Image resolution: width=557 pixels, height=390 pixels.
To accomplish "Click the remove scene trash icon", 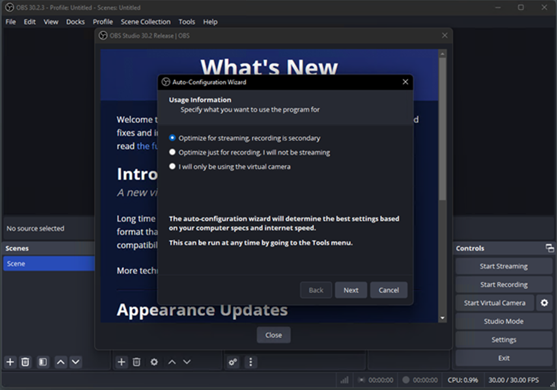I will pyautogui.click(x=26, y=362).
